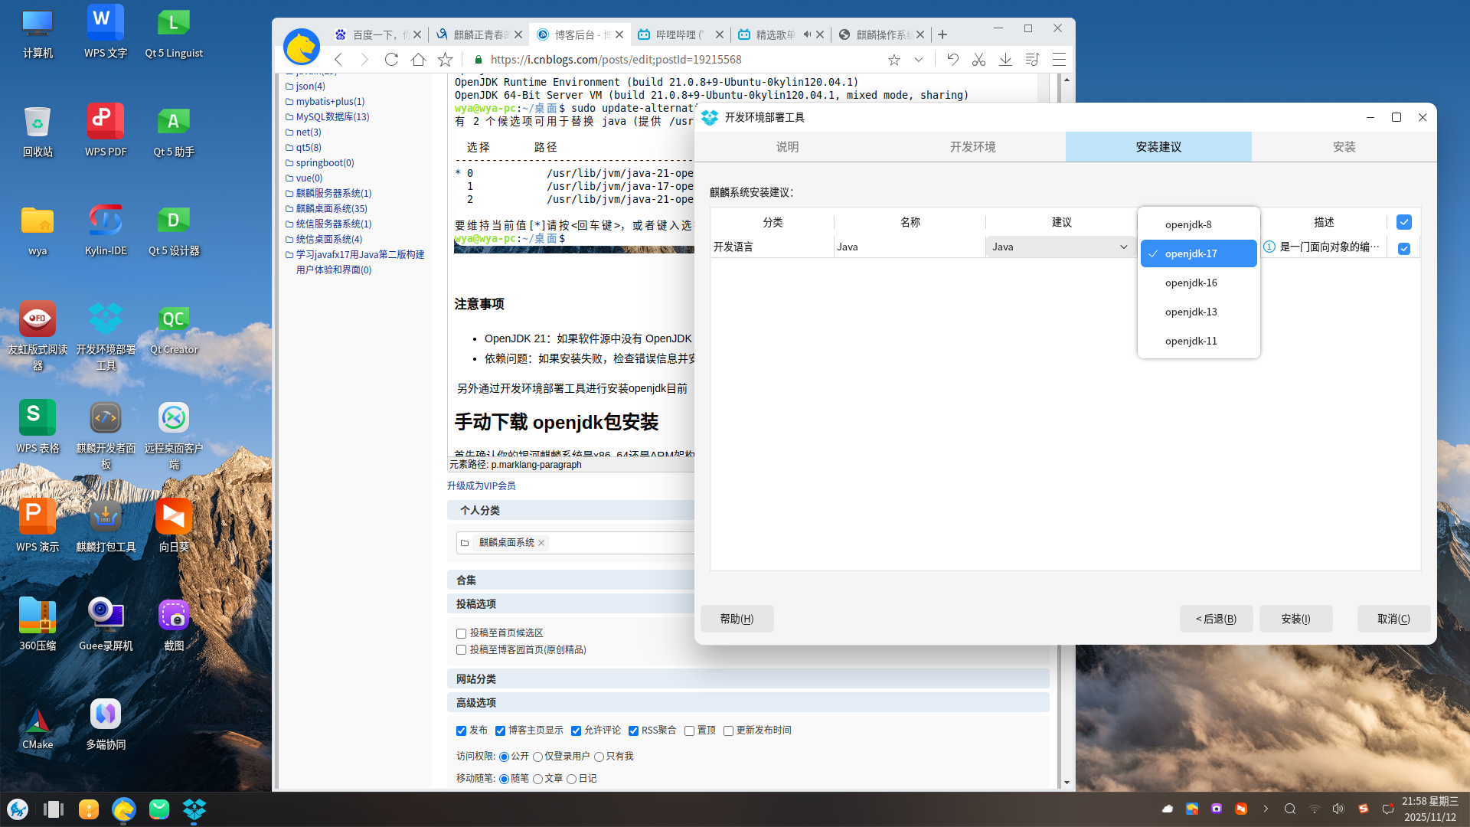Switch to the 开发环境 tab
Image resolution: width=1470 pixels, height=827 pixels.
(x=972, y=147)
